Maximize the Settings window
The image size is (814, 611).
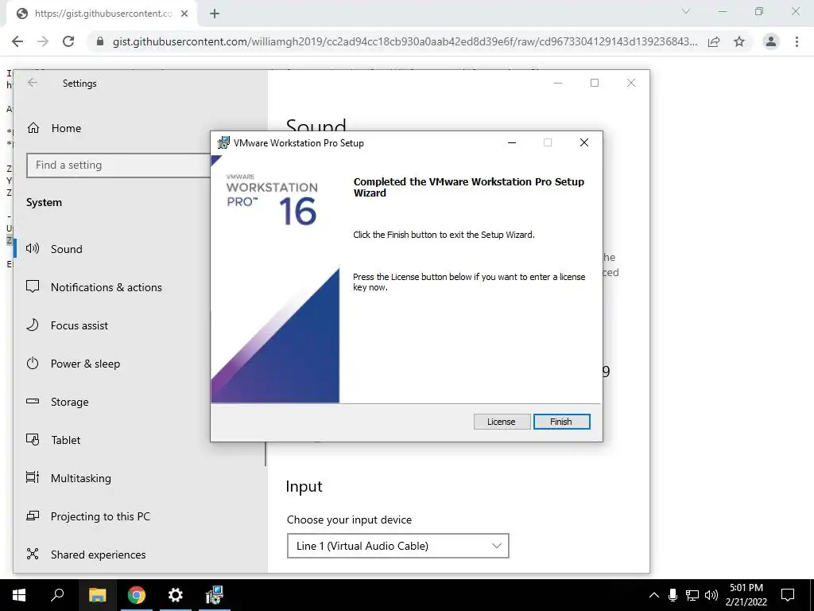pos(595,83)
